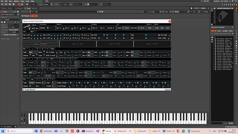This screenshot has width=238, height=134.
Task: Open the Bsc A Saw dropdown
Action: (90, 52)
